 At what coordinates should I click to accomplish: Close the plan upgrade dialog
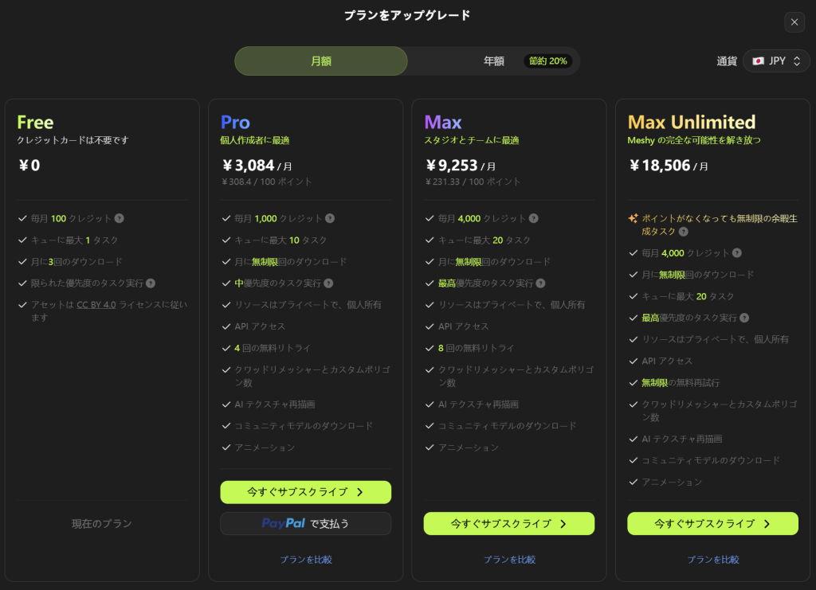[794, 22]
